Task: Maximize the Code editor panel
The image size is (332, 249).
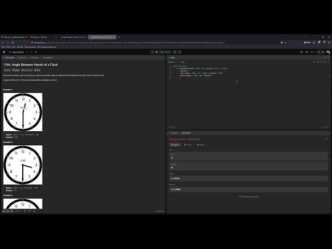Action: coord(325,58)
